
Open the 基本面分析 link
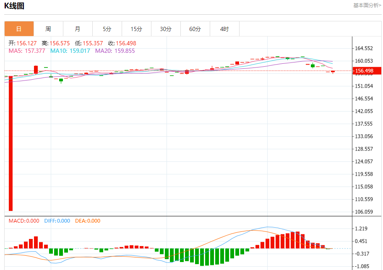coord(367,5)
